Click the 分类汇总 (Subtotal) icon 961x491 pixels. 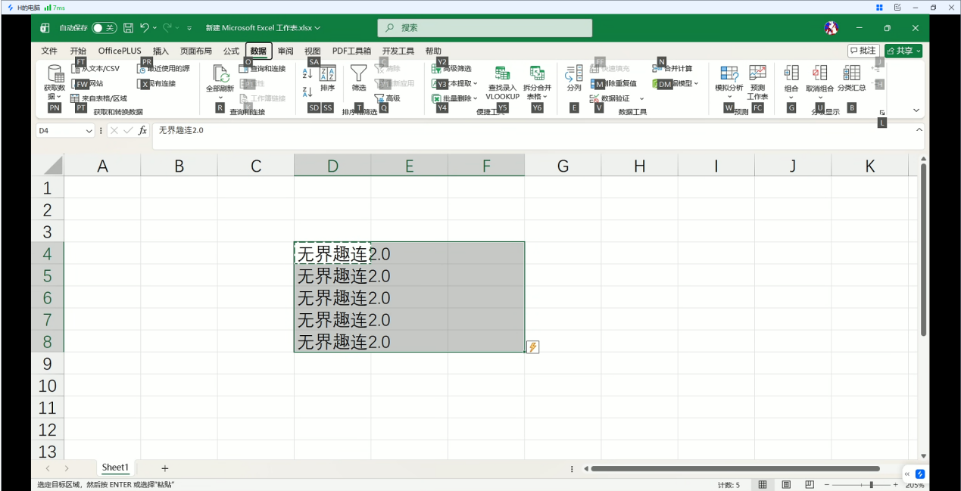tap(851, 73)
